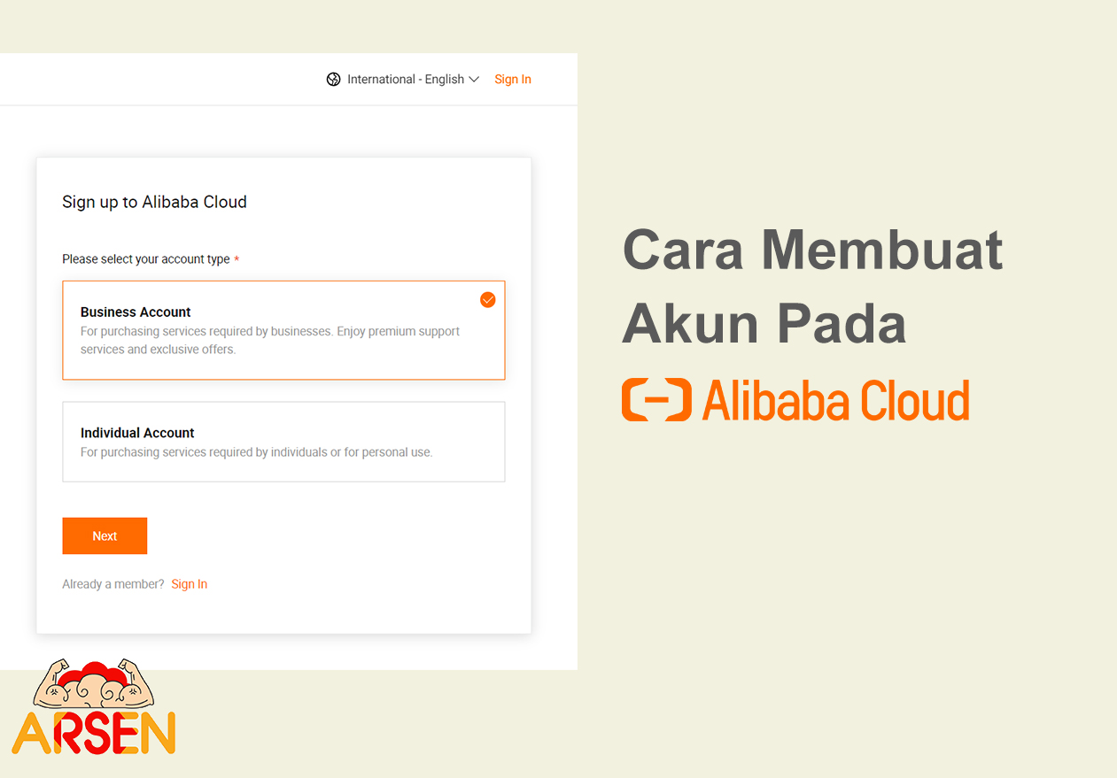The image size is (1117, 778).
Task: Click the Business Account description text
Action: [270, 341]
